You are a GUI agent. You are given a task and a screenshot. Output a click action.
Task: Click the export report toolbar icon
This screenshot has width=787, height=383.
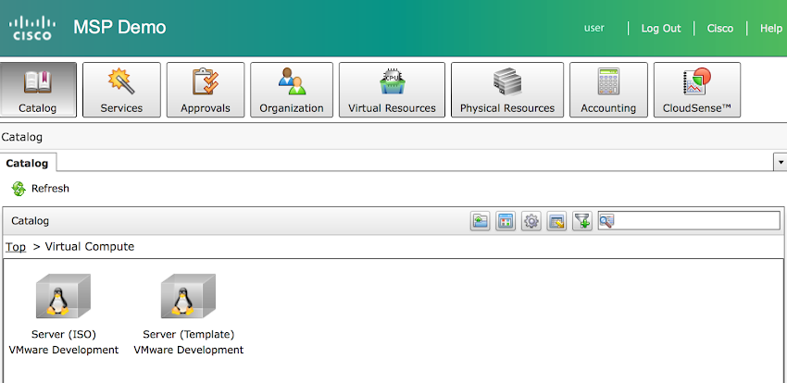click(557, 221)
